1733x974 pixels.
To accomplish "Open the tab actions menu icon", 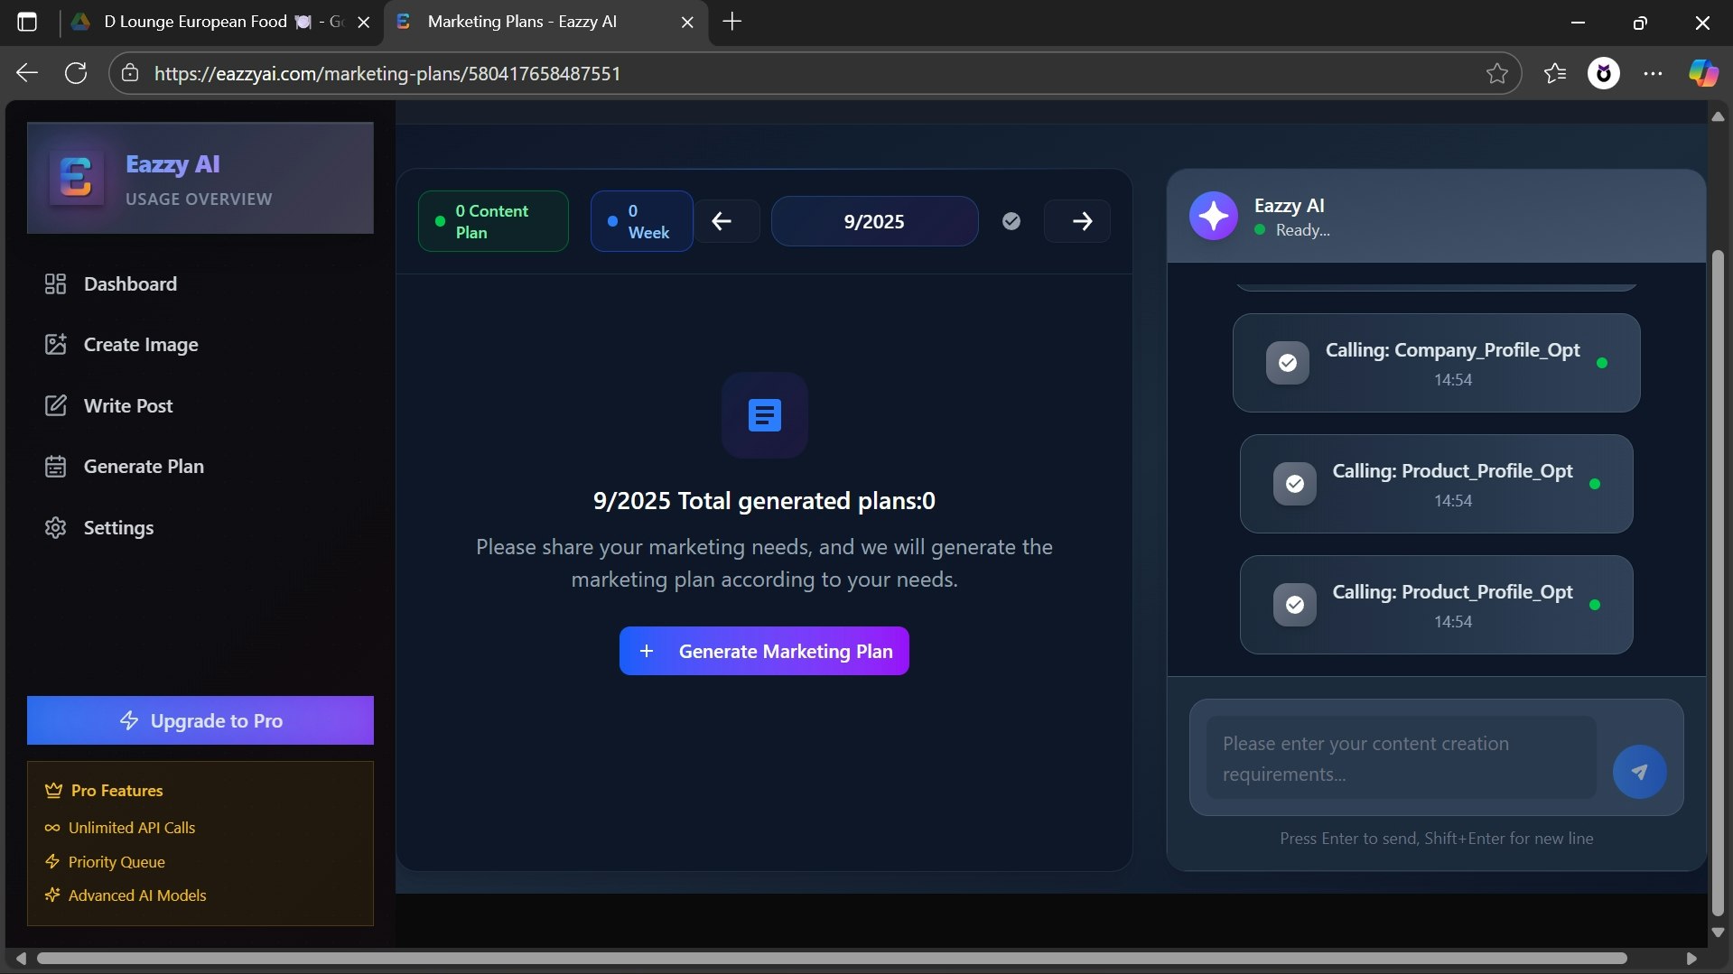I will click(27, 22).
